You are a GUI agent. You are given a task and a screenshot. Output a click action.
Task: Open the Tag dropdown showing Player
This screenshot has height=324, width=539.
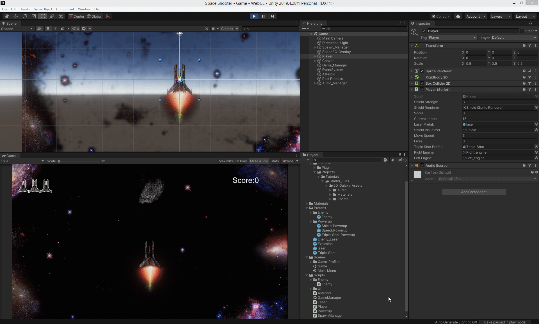[452, 38]
